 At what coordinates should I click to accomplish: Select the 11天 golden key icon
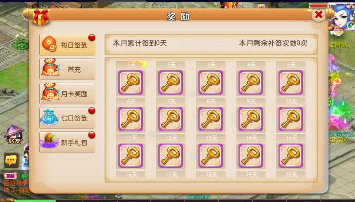coord(131,156)
